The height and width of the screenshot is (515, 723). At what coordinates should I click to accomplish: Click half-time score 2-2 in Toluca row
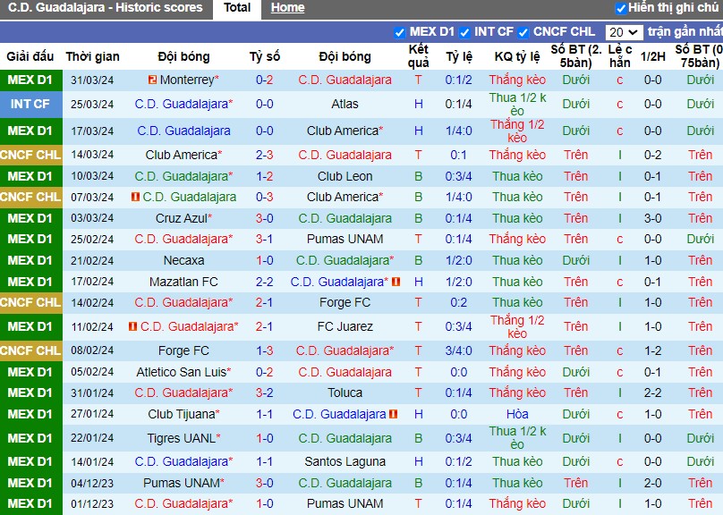point(653,393)
